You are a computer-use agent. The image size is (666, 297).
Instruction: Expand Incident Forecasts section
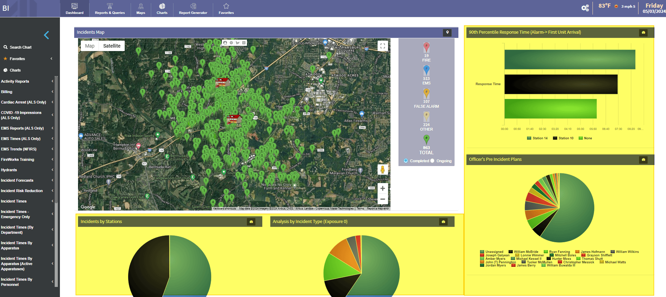coord(27,180)
